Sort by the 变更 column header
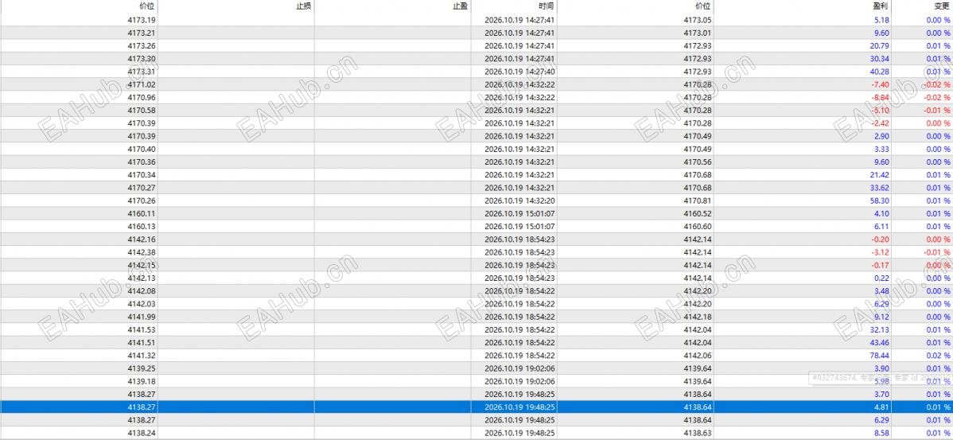 pos(942,6)
